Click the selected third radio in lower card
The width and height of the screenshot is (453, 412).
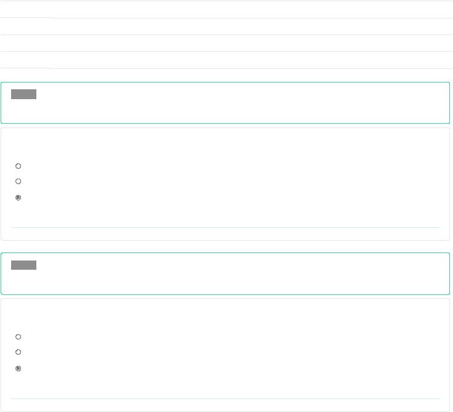tap(18, 368)
